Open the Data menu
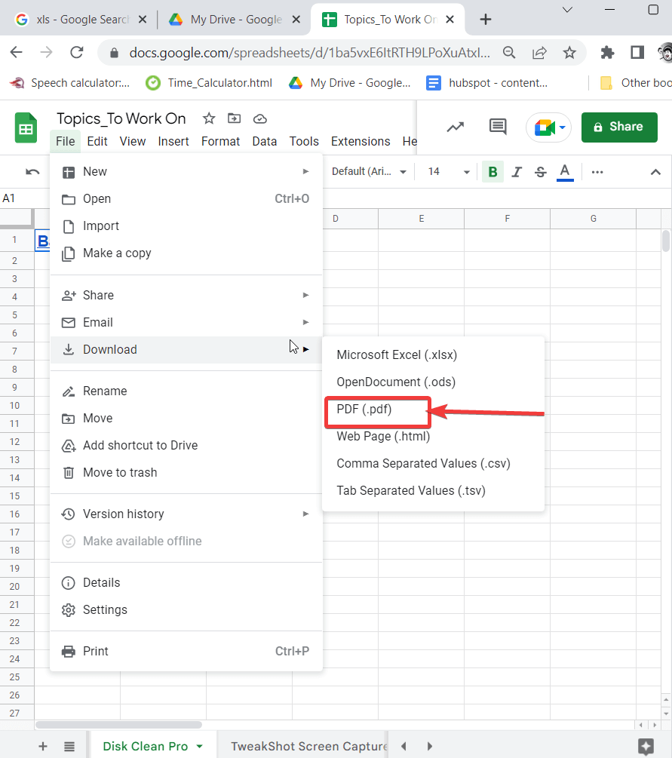672x758 pixels. coord(265,141)
